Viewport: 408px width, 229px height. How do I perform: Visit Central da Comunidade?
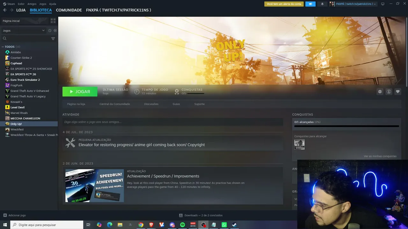click(115, 104)
